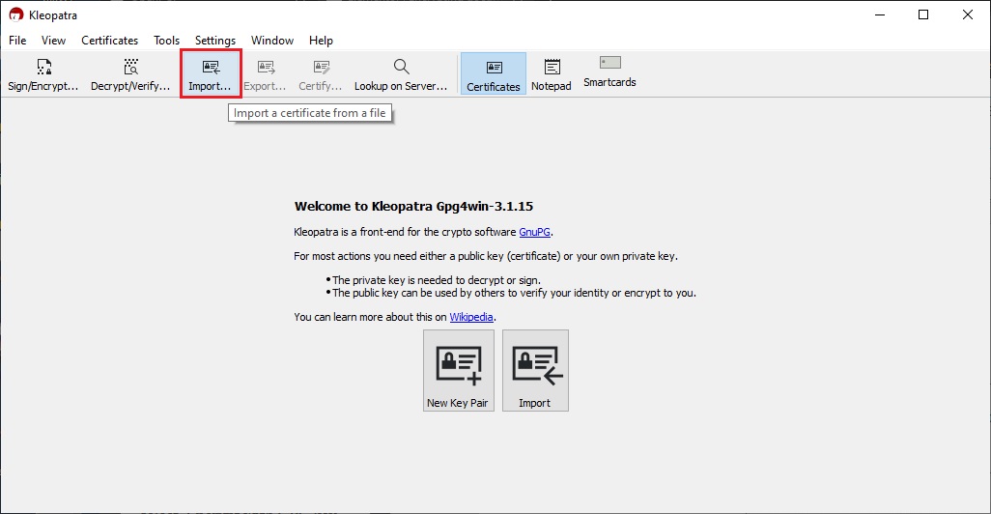Open the Wikipedia link
Image resolution: width=991 pixels, height=514 pixels.
coord(472,317)
